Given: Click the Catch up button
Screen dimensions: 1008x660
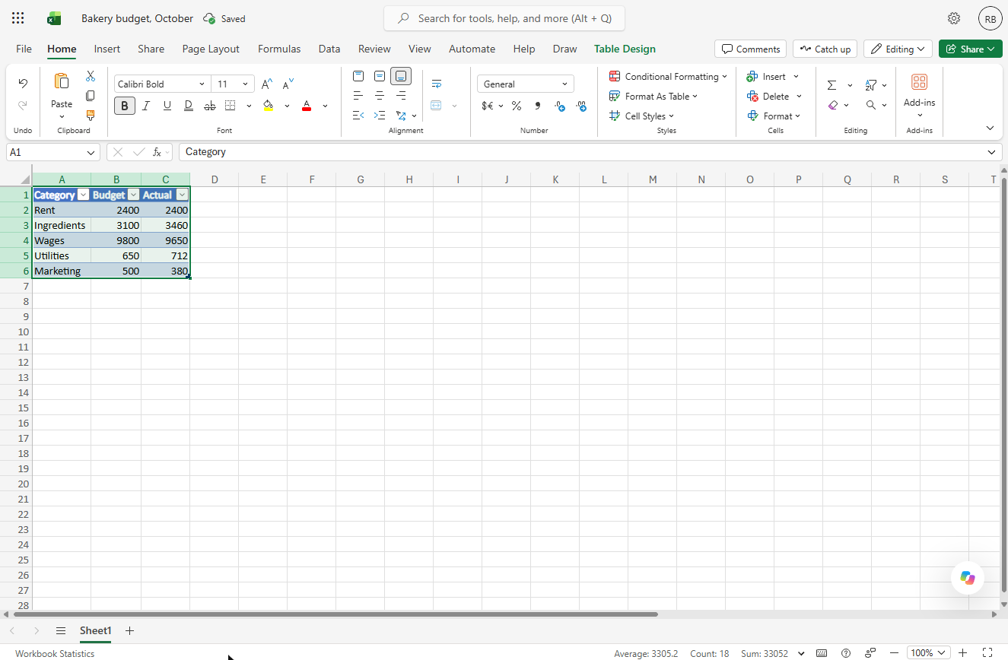Looking at the screenshot, I should 825,49.
